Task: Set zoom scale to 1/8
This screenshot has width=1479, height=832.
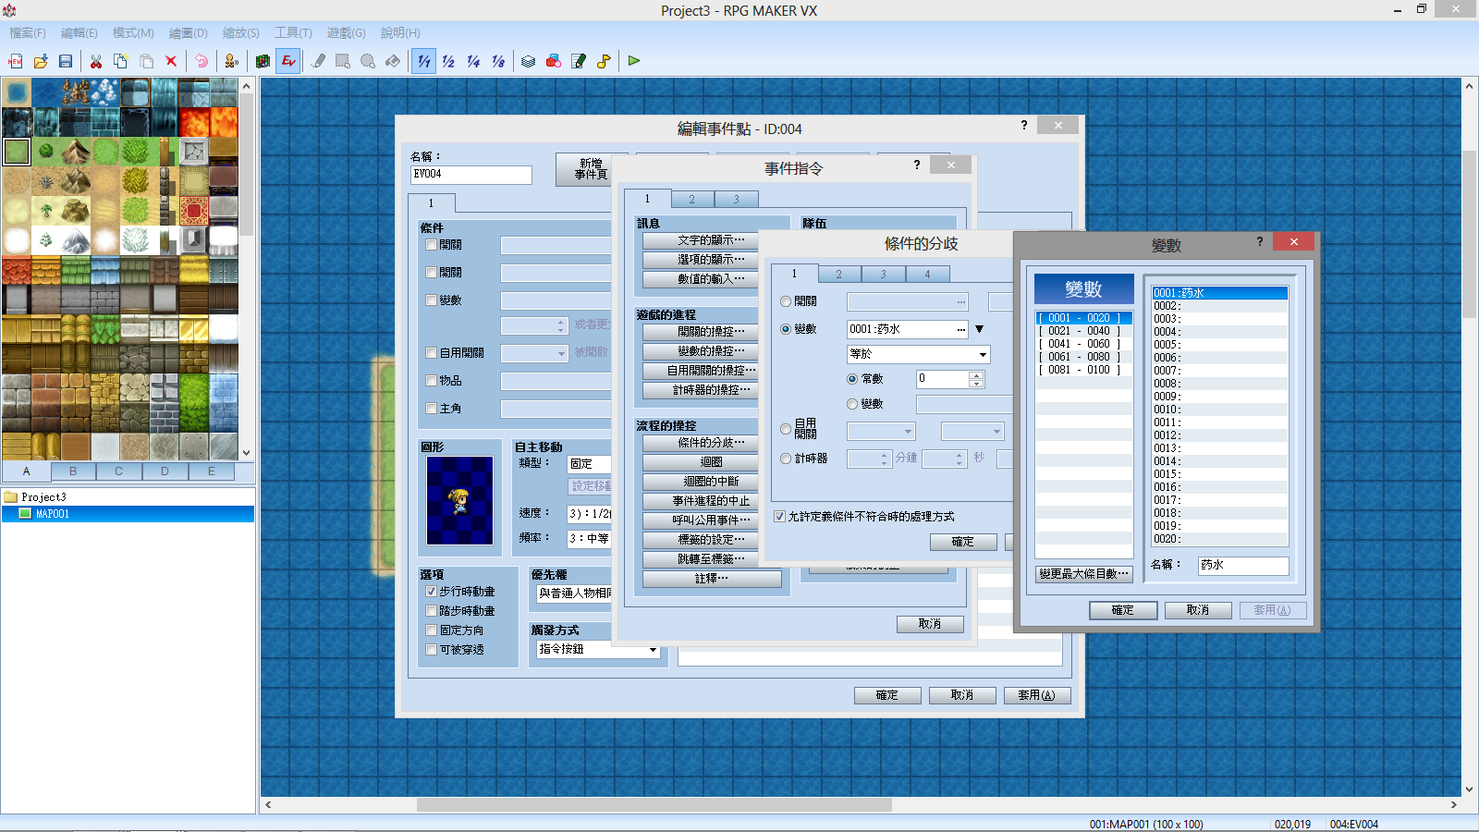Action: [498, 61]
